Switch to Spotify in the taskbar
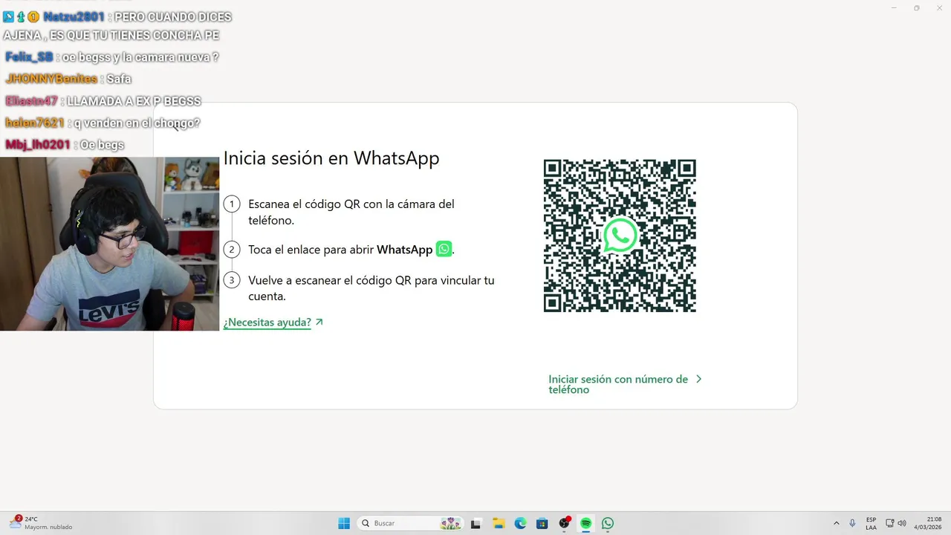This screenshot has width=951, height=535. pos(586,523)
